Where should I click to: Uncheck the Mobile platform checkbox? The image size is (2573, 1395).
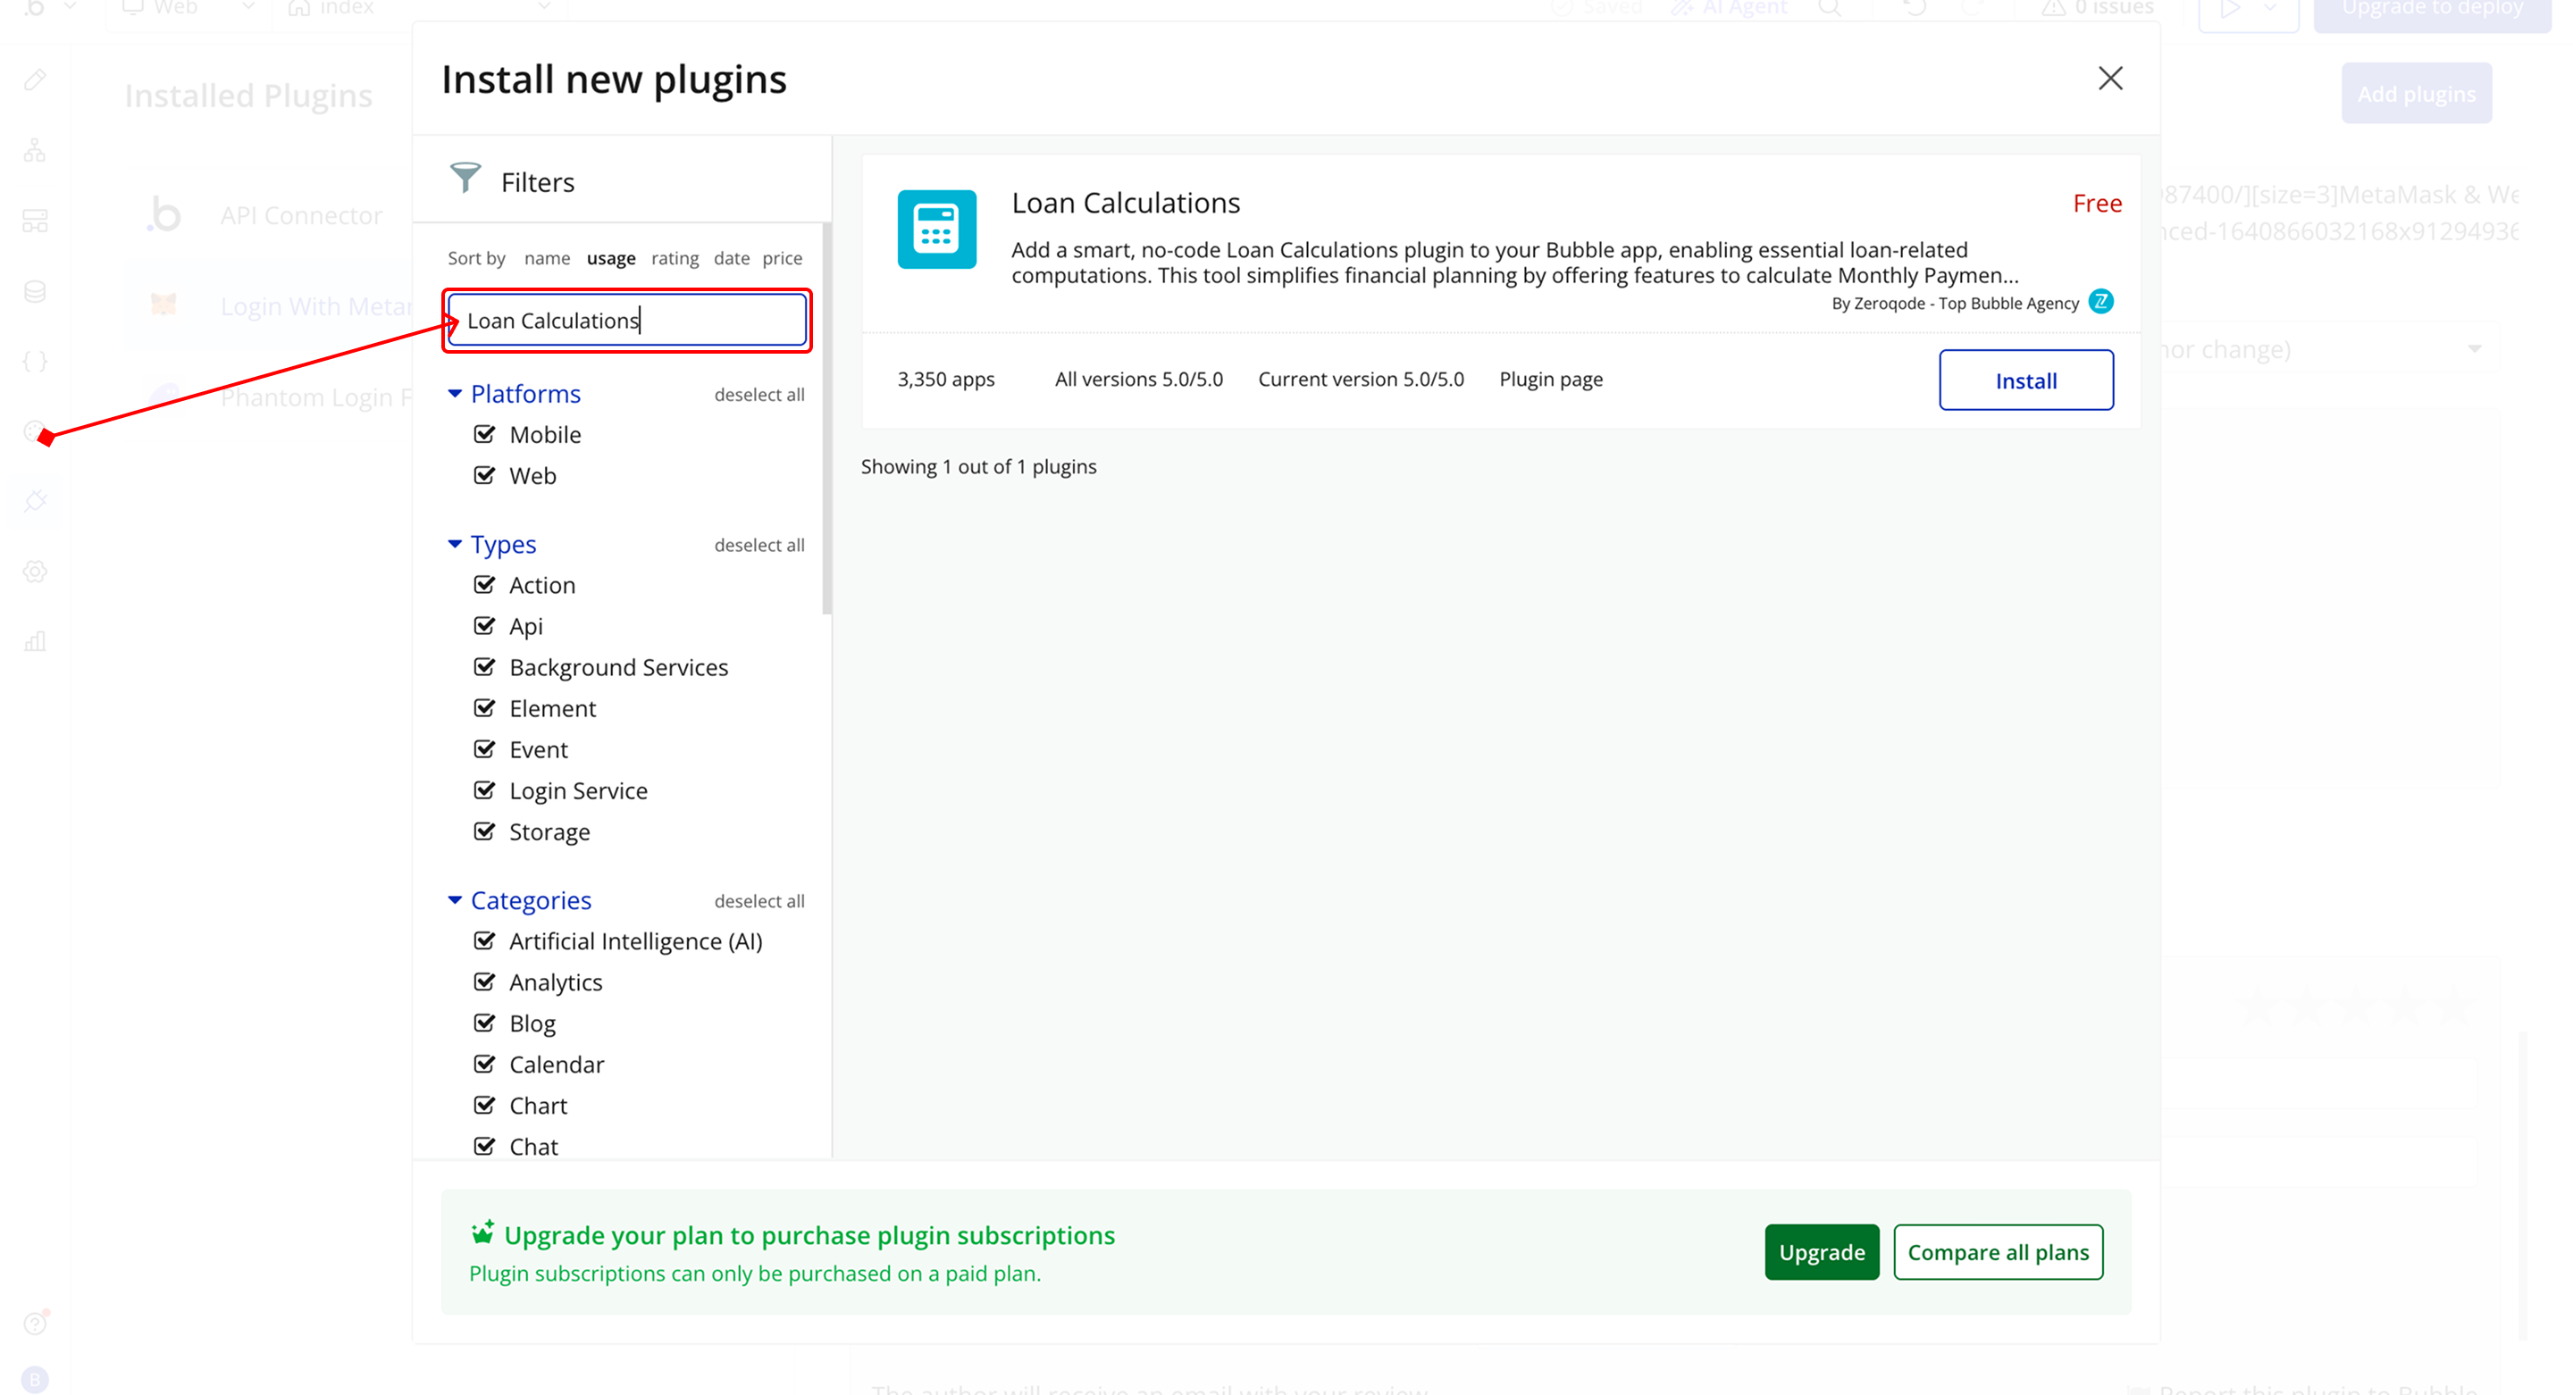(x=484, y=433)
